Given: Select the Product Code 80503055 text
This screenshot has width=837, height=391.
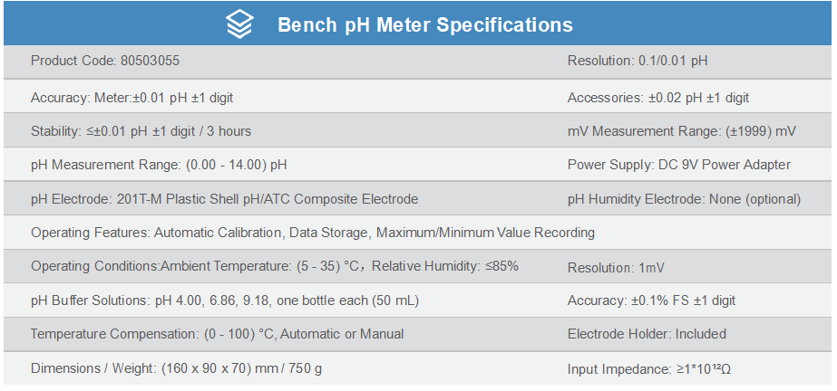Looking at the screenshot, I should click(x=105, y=61).
